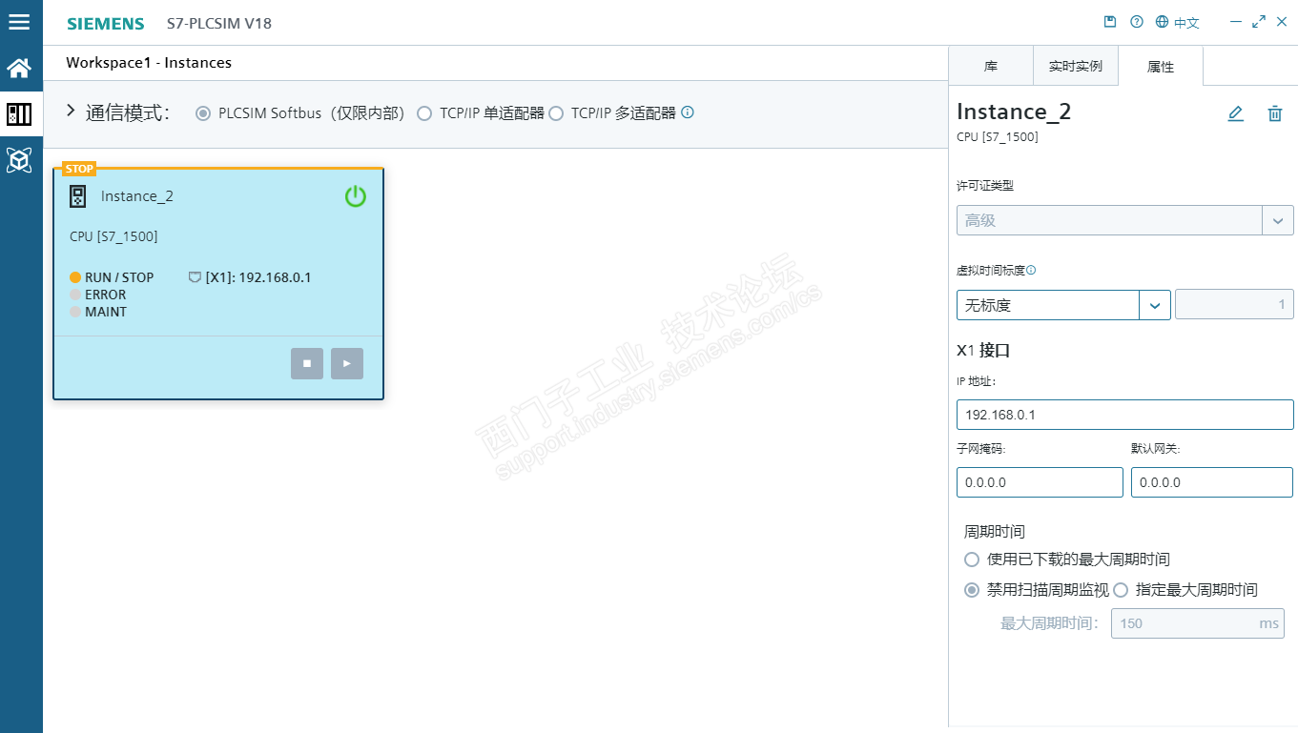Click the [X1]: 192.168.0.1 address on card
Image resolution: width=1298 pixels, height=733 pixels.
(x=258, y=277)
